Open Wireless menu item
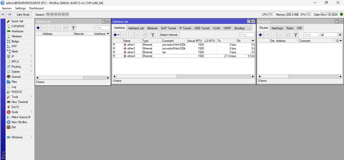This screenshot has width=344, height=160. [16, 36]
